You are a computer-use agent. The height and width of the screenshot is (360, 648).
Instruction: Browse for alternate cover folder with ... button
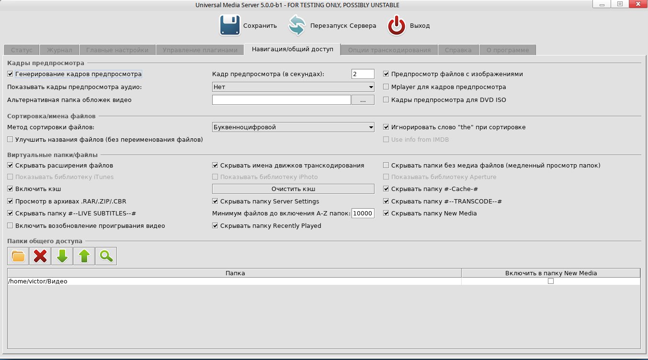[x=363, y=100]
